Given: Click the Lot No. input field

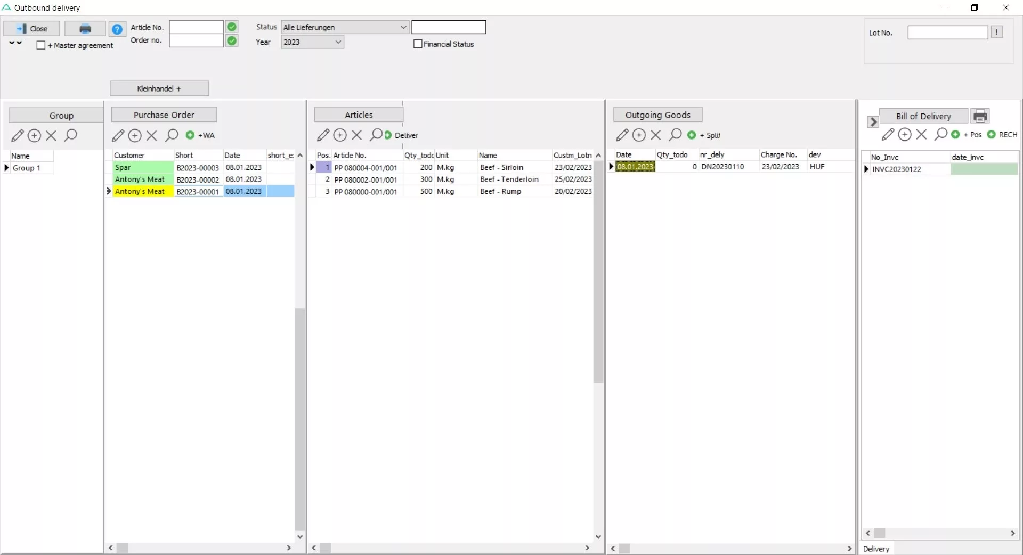Looking at the screenshot, I should coord(947,32).
